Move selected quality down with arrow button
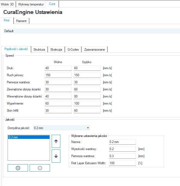The image size is (180, 186). pos(56,156)
